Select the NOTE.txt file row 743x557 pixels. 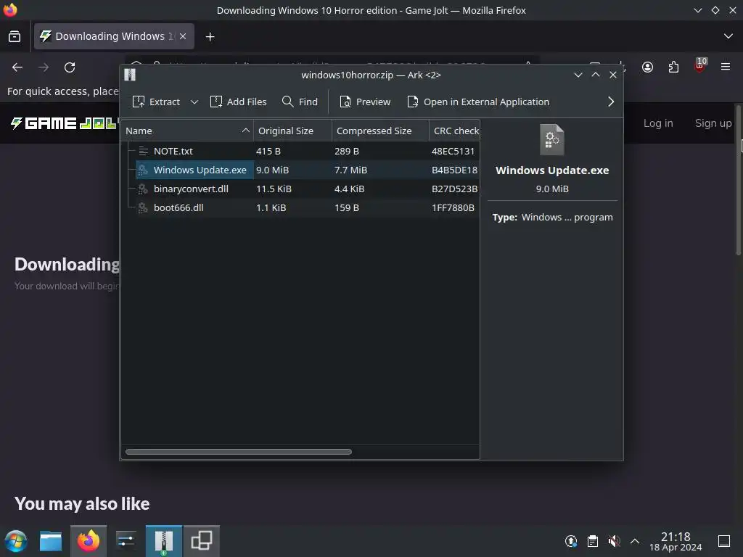[x=300, y=151]
